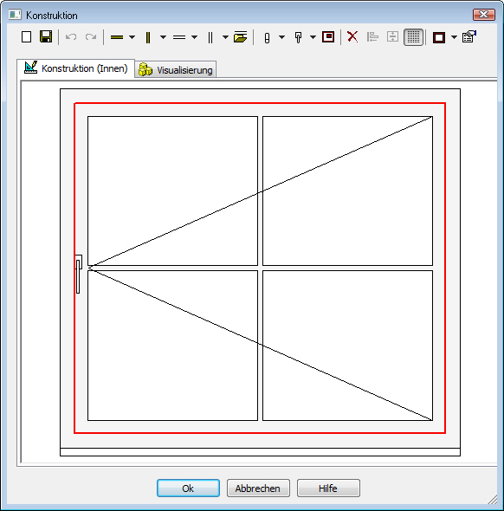The height and width of the screenshot is (511, 504).
Task: Click the Abbrechen button
Action: pos(258,488)
